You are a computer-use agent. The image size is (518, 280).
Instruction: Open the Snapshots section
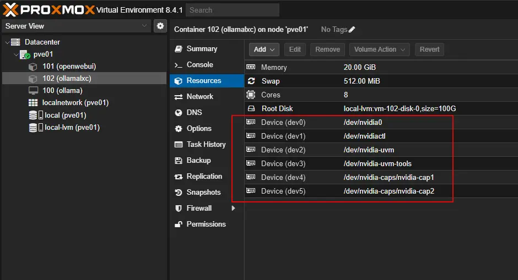point(203,193)
